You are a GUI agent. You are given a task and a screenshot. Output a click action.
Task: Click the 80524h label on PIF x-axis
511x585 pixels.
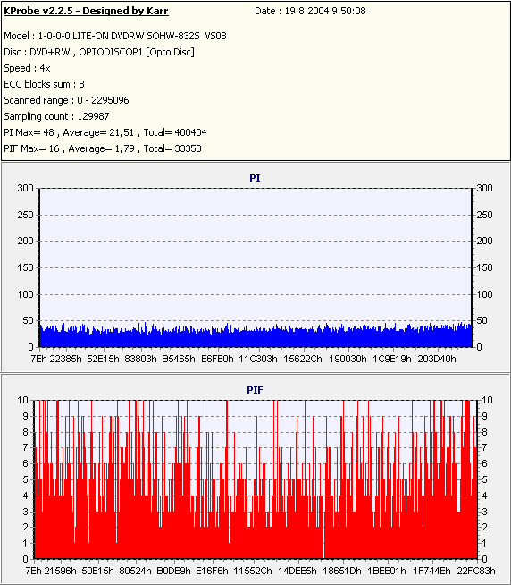click(x=135, y=571)
